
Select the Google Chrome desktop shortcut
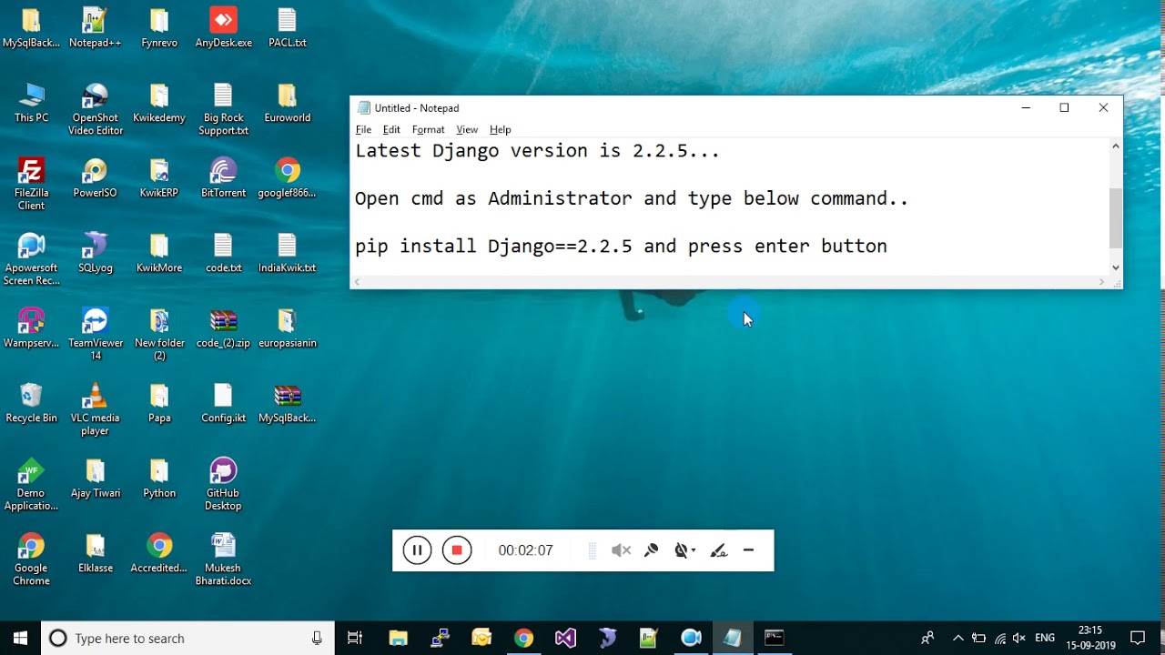tap(31, 559)
